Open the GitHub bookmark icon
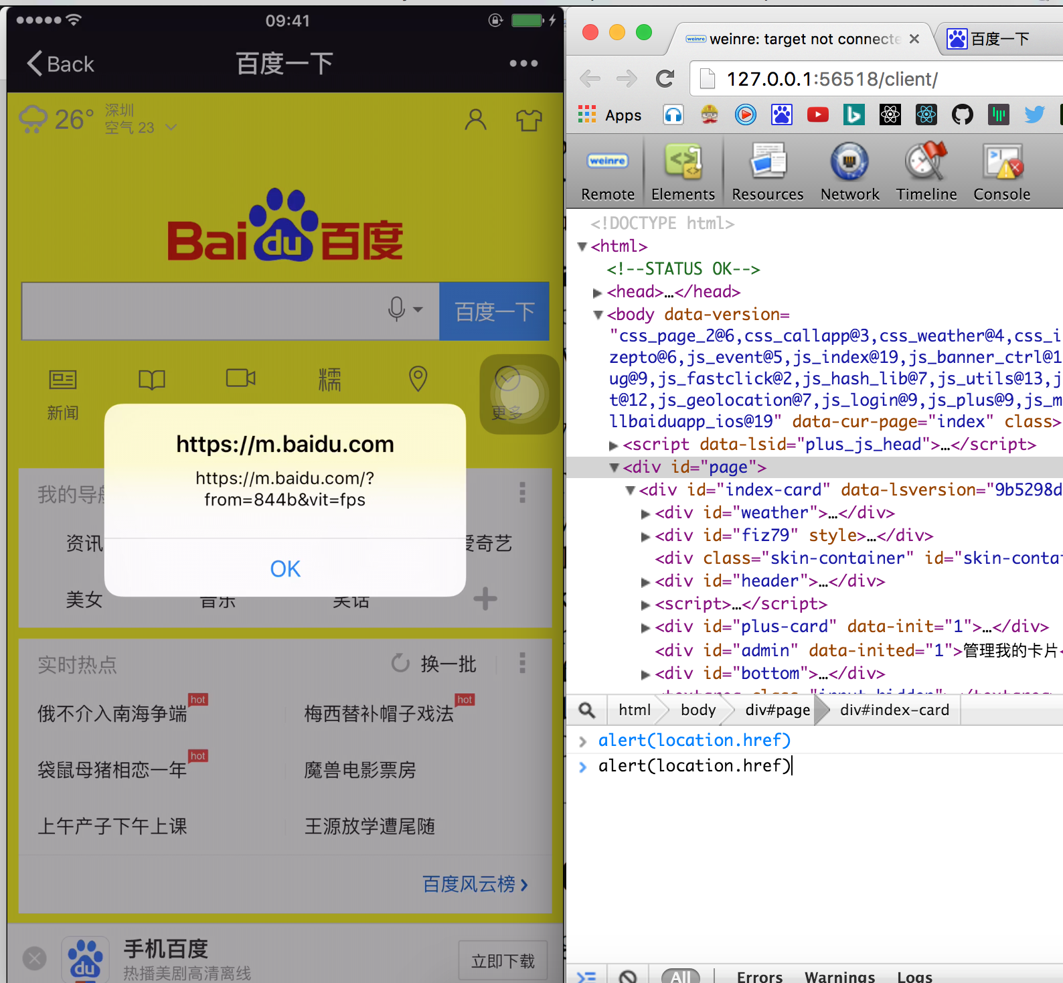This screenshot has height=983, width=1063. [x=962, y=115]
